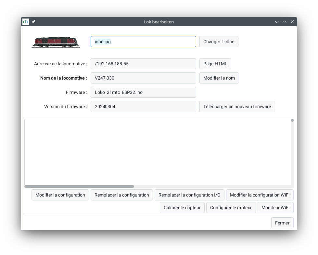Click Télécharger un nouveau firmware
Image resolution: width=318 pixels, height=255 pixels.
[x=237, y=107]
